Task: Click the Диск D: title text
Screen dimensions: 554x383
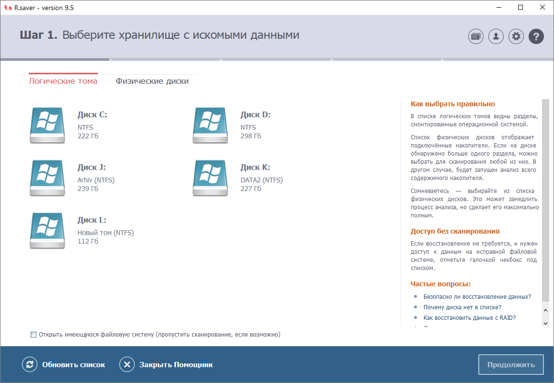Action: click(x=255, y=115)
